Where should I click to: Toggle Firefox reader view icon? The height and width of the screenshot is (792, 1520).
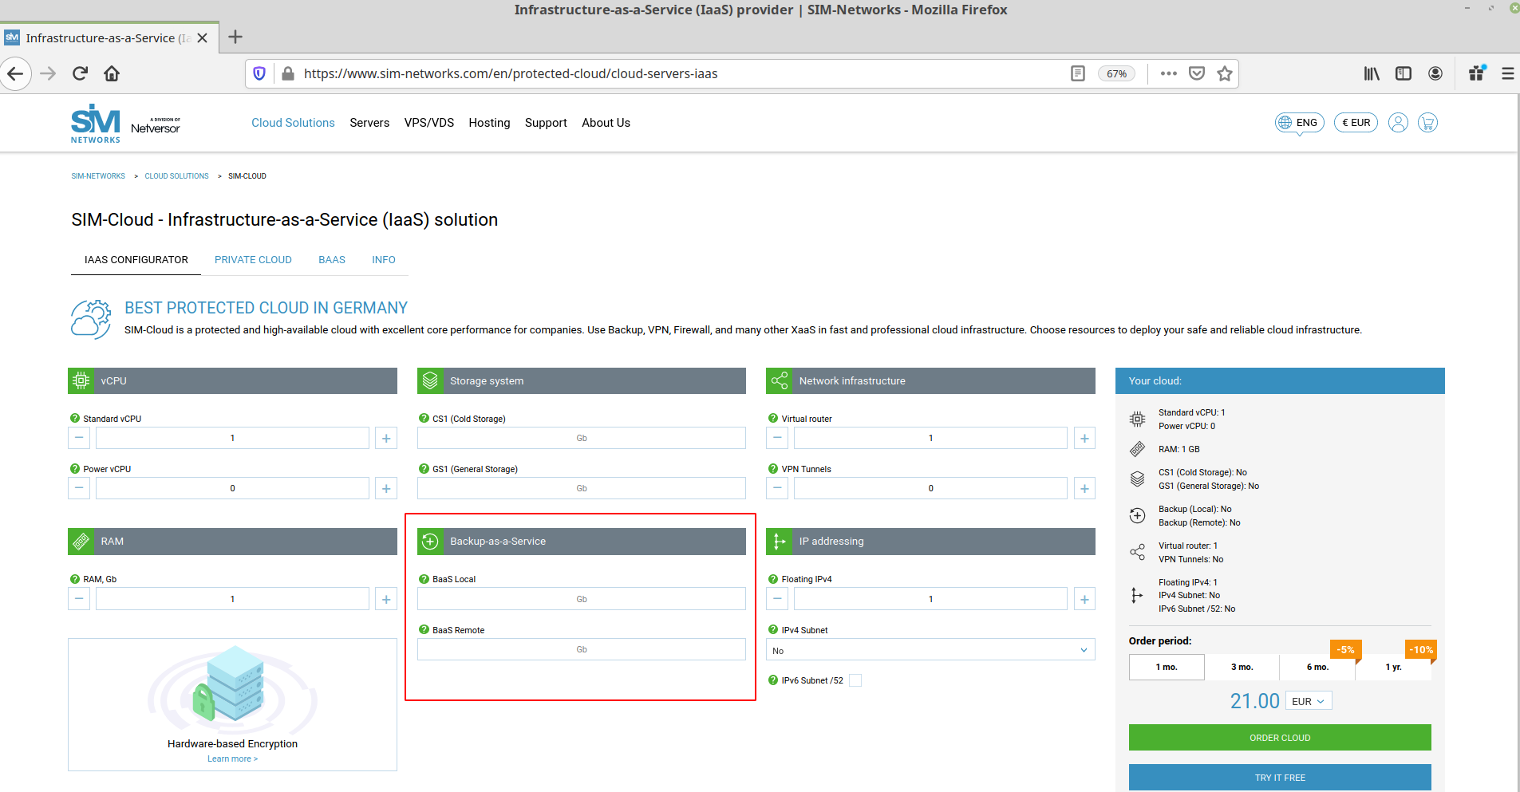[x=1077, y=73]
